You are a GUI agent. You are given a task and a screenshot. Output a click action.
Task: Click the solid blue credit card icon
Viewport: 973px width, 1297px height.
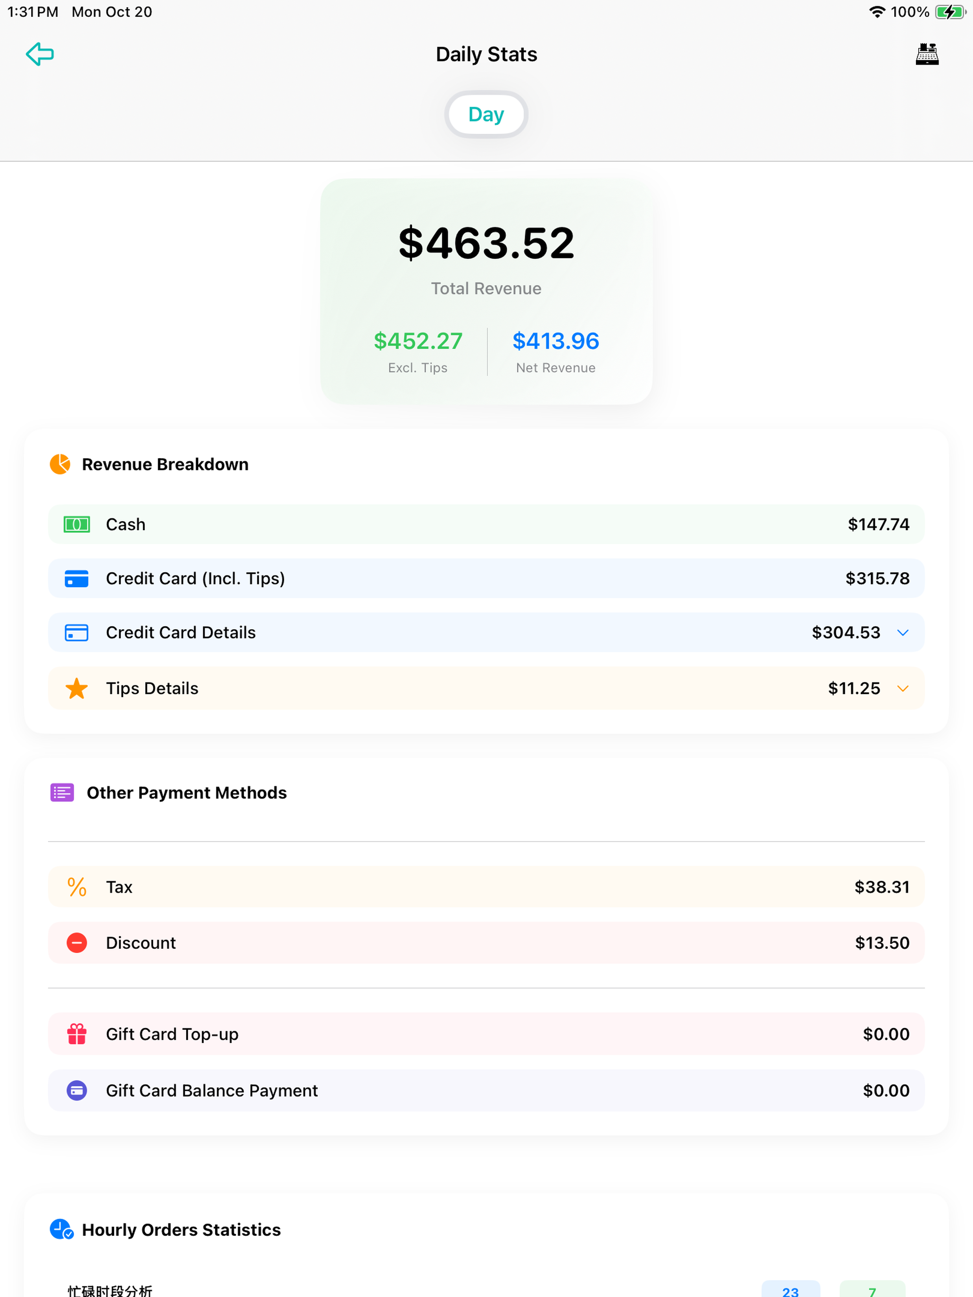77,578
